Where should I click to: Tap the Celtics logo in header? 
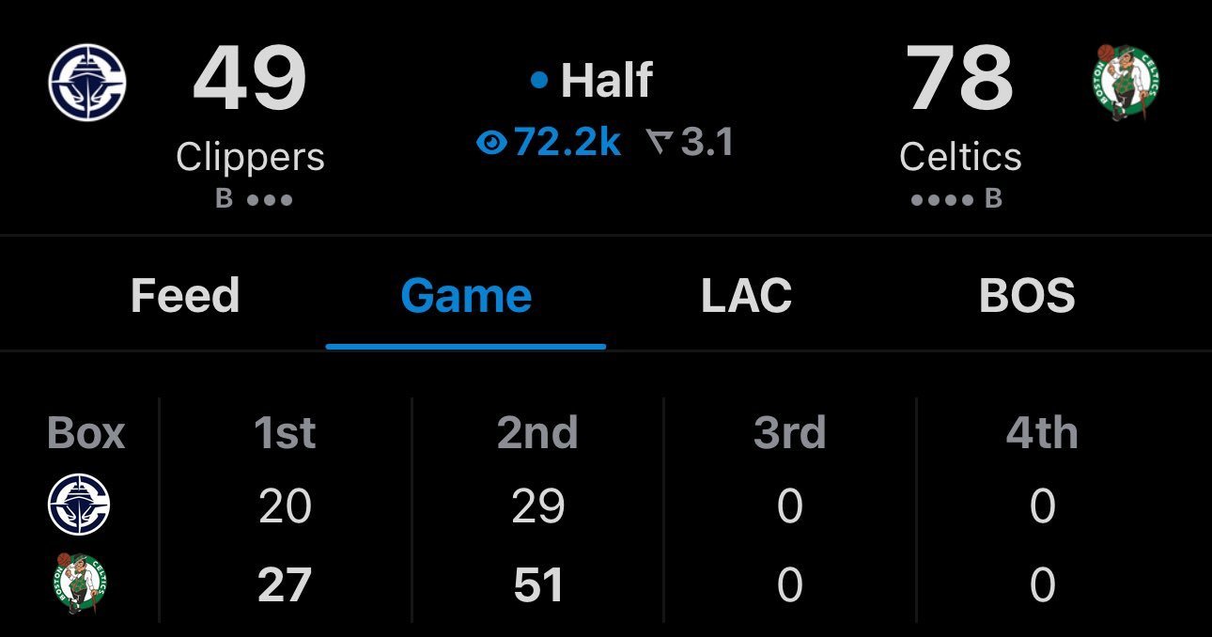1125,82
